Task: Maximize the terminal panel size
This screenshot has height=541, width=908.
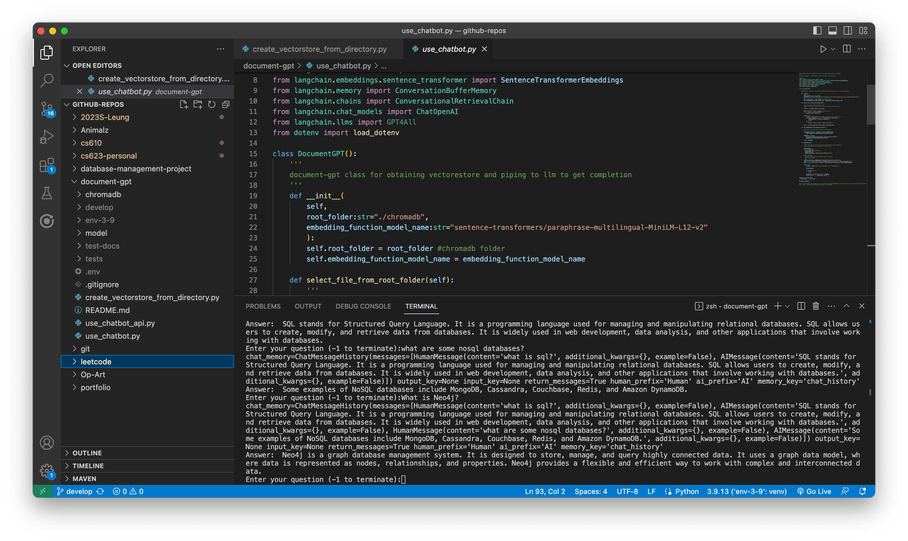Action: click(846, 306)
